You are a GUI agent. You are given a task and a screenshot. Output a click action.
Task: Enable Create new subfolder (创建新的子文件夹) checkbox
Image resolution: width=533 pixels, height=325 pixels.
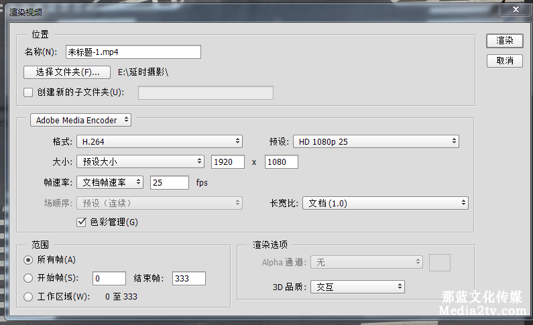pyautogui.click(x=28, y=92)
